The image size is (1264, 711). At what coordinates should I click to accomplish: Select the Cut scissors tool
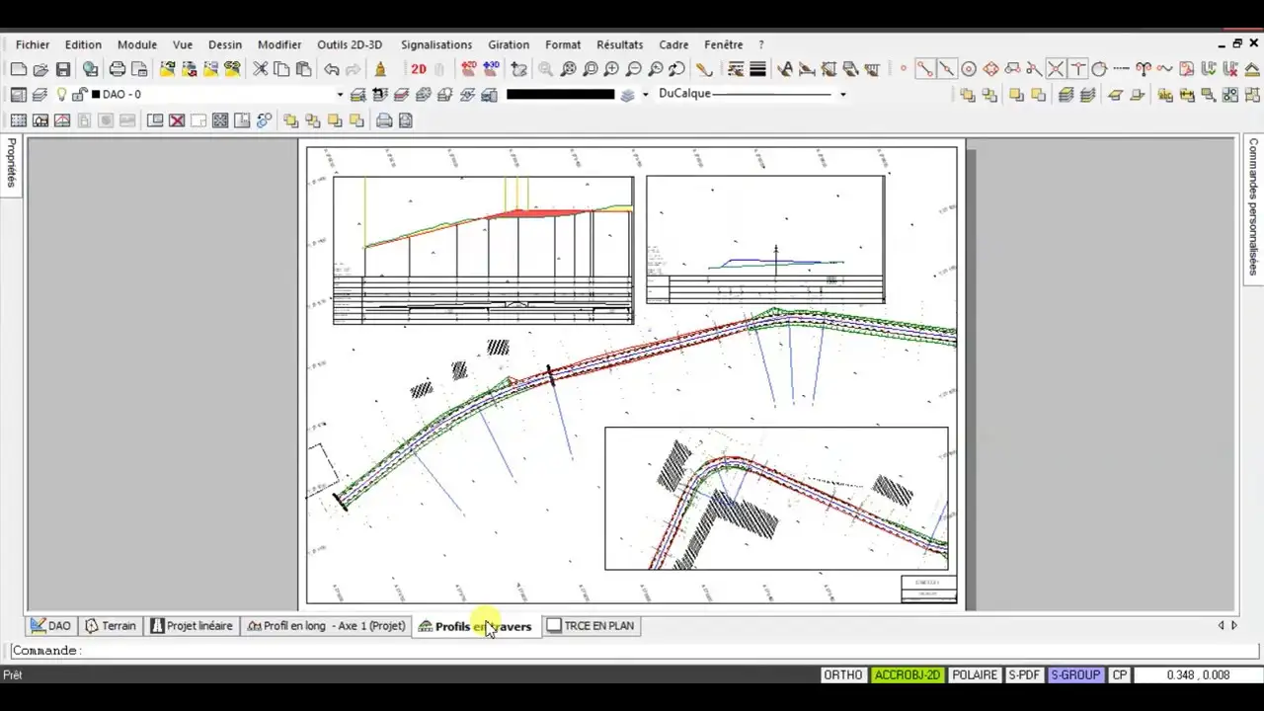click(x=260, y=69)
